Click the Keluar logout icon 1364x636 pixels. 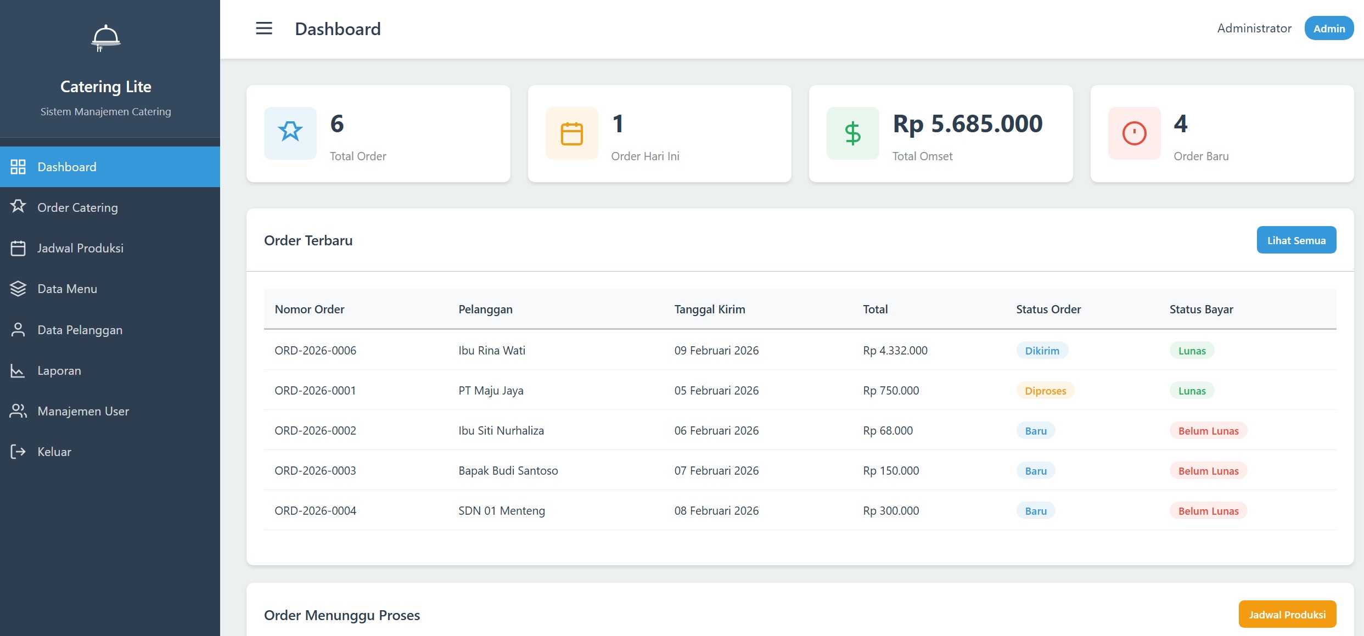click(x=18, y=452)
